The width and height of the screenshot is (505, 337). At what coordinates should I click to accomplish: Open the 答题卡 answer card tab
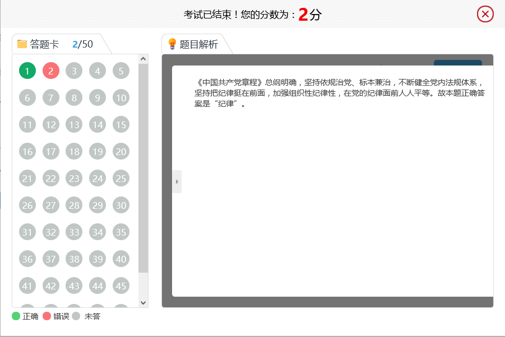(61, 44)
